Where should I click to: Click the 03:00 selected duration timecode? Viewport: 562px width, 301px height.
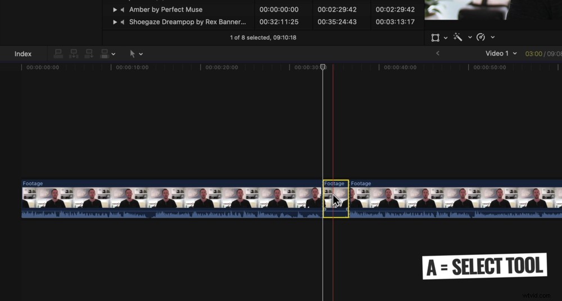click(534, 54)
